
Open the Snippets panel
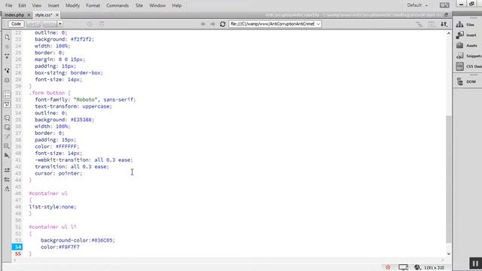coord(468,56)
